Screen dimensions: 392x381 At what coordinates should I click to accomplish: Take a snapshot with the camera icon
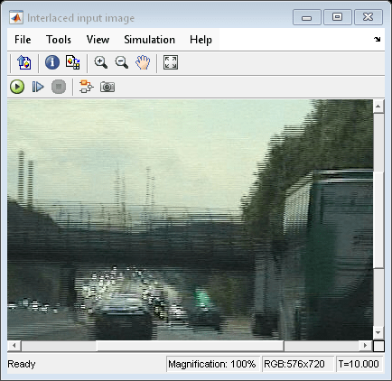[107, 87]
